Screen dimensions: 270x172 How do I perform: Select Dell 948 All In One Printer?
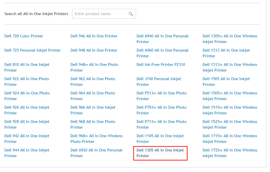[x=94, y=50]
